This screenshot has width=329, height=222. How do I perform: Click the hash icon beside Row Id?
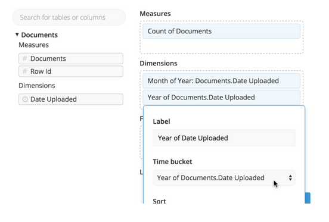[25, 71]
